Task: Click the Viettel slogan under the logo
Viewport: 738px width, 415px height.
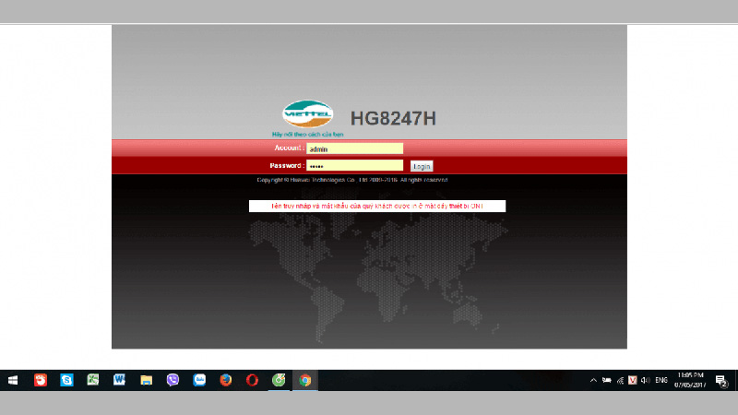Action: point(308,135)
